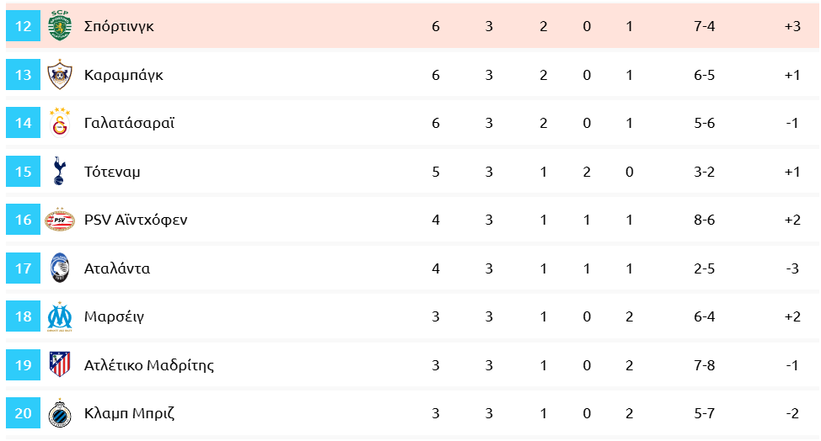Click the PSV Αϊντχόφεν name
The image size is (821, 441).
[x=136, y=220]
